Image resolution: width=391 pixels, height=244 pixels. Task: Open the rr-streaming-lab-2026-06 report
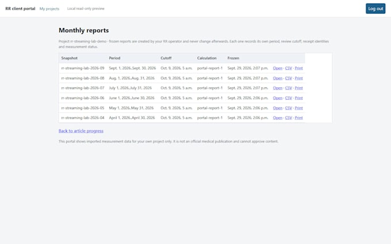(278, 98)
